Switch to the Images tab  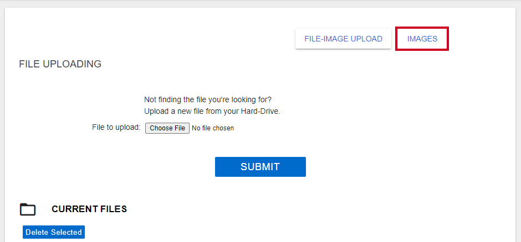422,39
